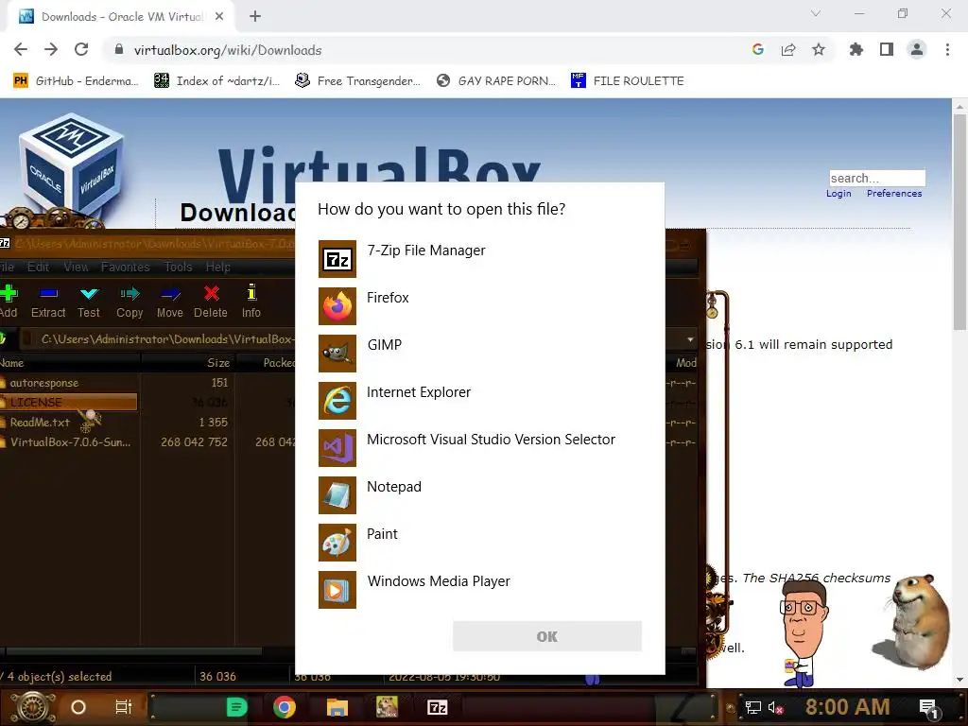The width and height of the screenshot is (968, 726).
Task: Click the VirtualBox site search box
Action: (877, 178)
